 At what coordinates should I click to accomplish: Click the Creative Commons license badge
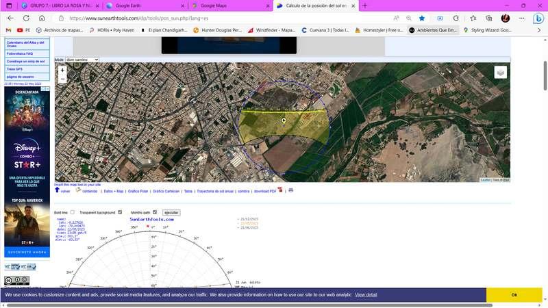[16, 281]
